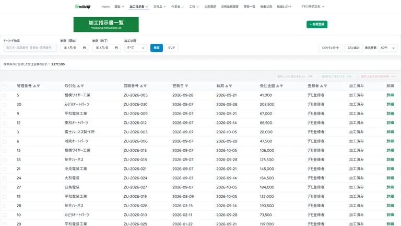Screen dimensions: 401x226
Task: Open 詳細 link for row ZU-2026-021
Action: point(390,169)
